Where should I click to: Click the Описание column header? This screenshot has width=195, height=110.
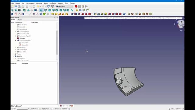[34, 22]
